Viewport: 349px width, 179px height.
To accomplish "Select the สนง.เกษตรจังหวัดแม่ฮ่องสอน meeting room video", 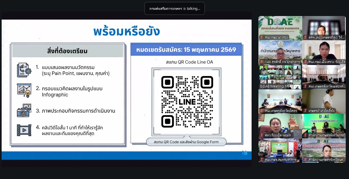I will tap(324, 77).
